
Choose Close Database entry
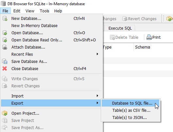click(51, 69)
